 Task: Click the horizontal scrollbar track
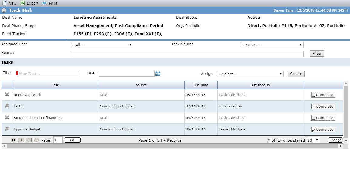coord(172,146)
